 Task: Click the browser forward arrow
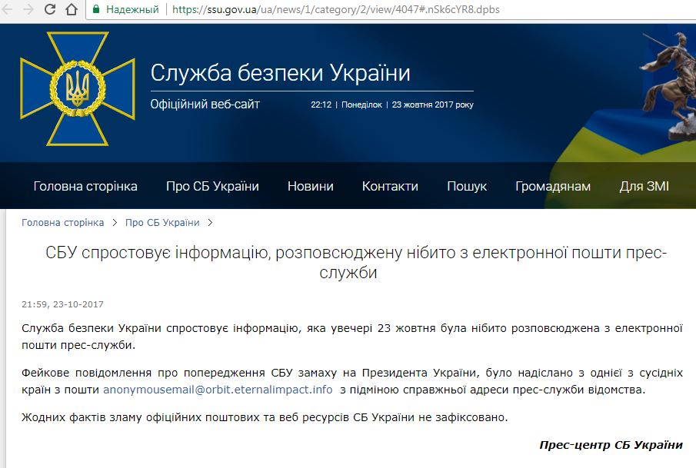point(28,10)
